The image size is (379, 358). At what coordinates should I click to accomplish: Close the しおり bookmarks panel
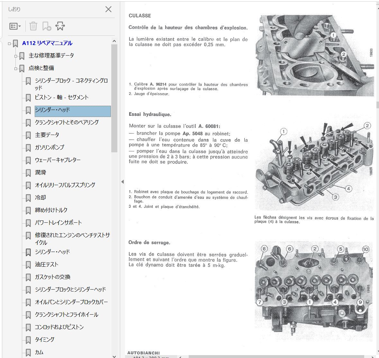pos(108,9)
